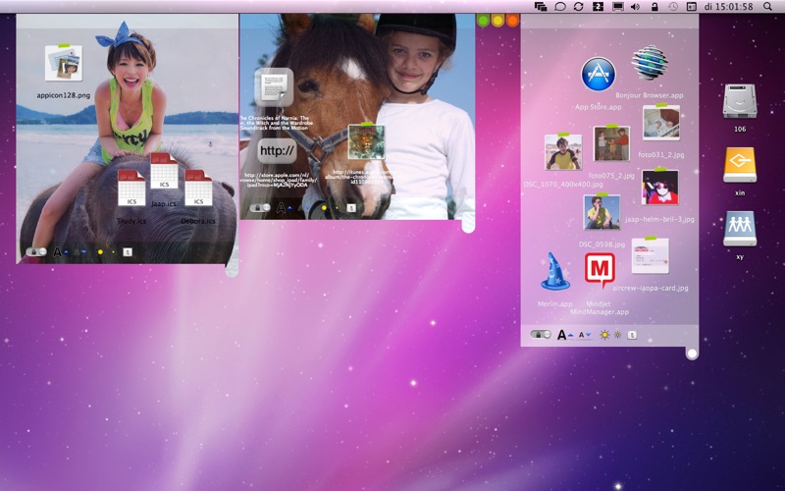The height and width of the screenshot is (491, 785).
Task: Open the volume menu bar item
Action: [634, 7]
